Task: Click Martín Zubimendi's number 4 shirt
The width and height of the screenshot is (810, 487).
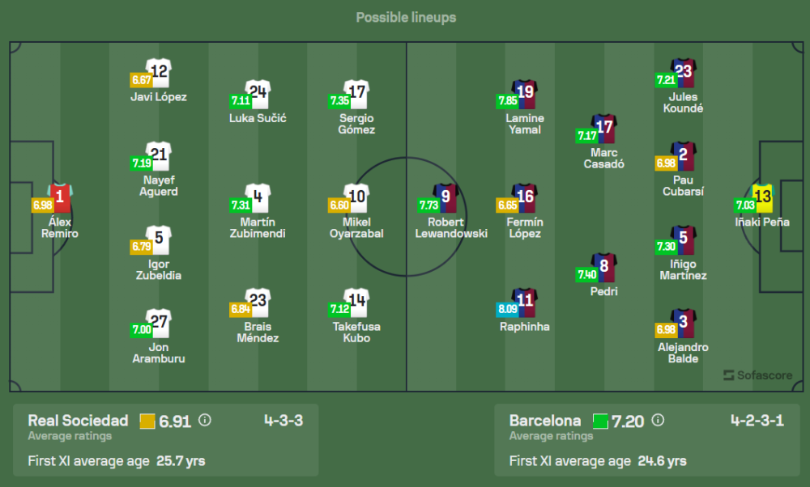Action: point(258,197)
